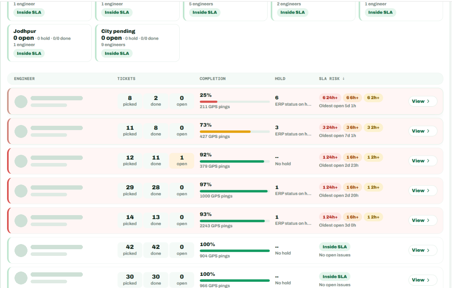This screenshot has width=452, height=288.
Task: Click the '3 6h+' SLA risk chip
Action: [352, 127]
